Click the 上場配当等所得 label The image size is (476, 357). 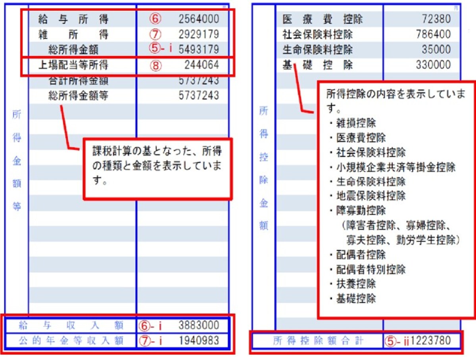click(73, 65)
